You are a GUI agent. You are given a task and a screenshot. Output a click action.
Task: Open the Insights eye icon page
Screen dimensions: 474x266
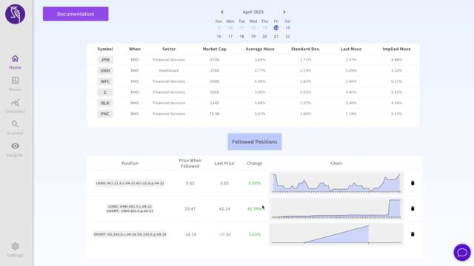click(15, 150)
